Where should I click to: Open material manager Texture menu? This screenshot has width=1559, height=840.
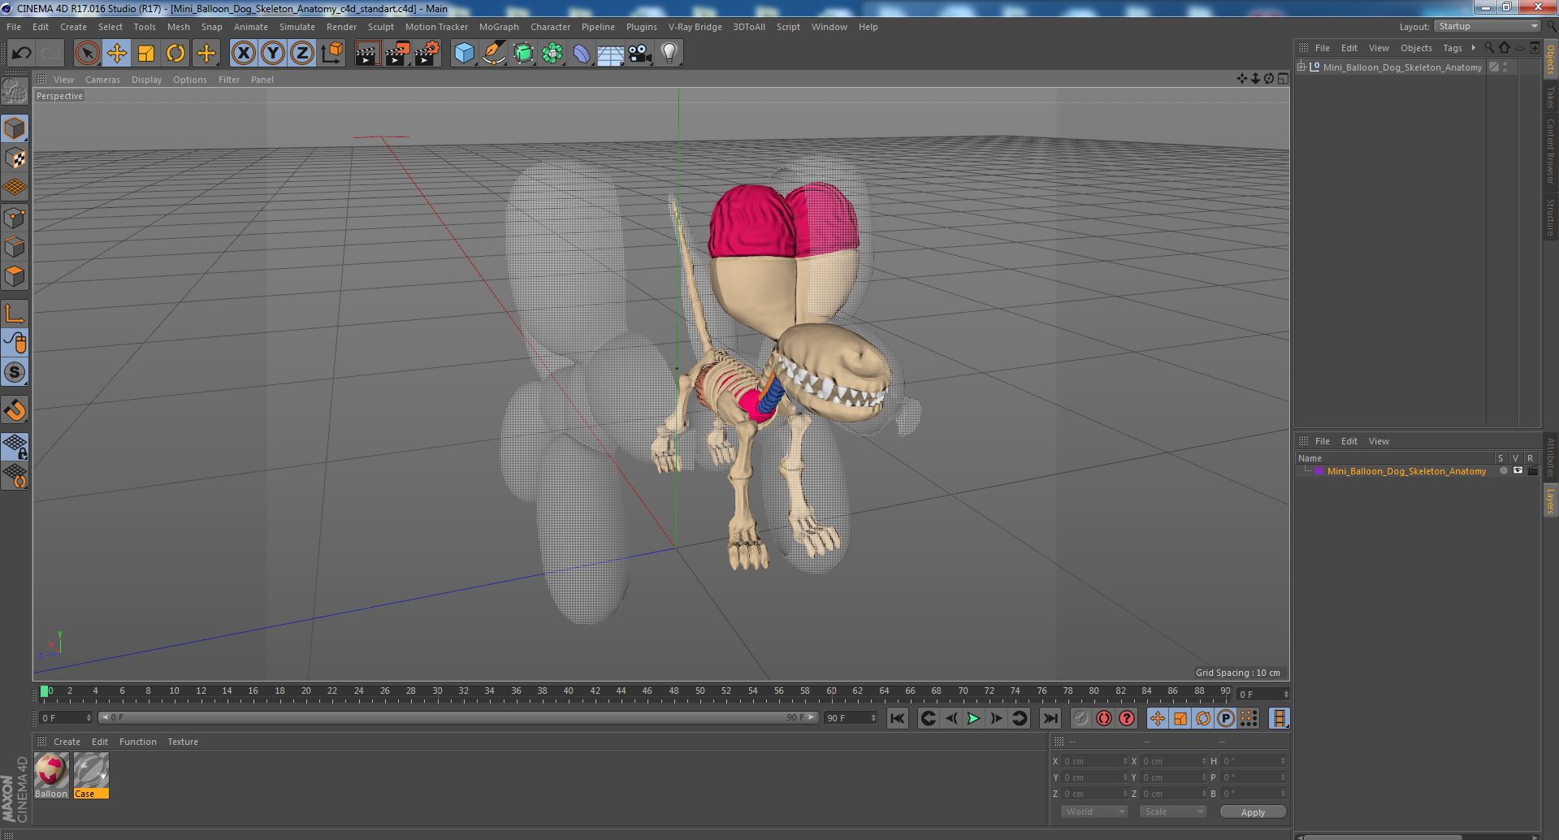click(183, 742)
